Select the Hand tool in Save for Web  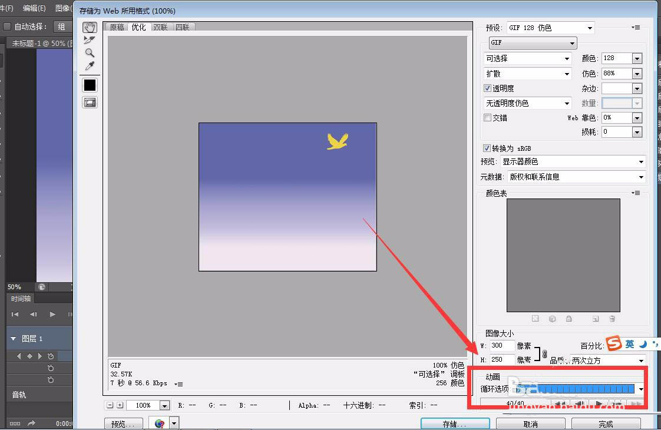pos(90,28)
